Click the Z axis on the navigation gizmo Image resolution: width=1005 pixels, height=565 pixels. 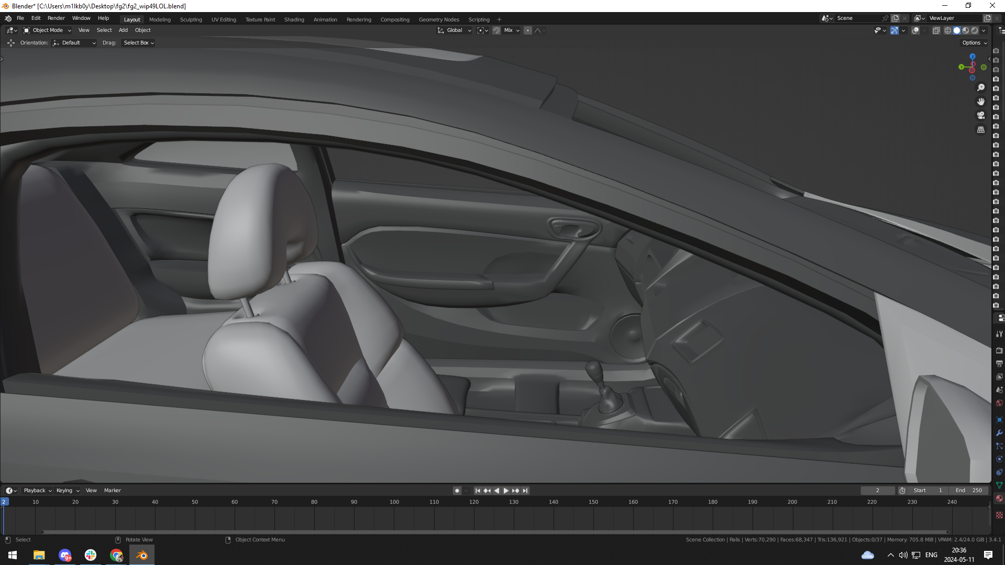pos(973,57)
